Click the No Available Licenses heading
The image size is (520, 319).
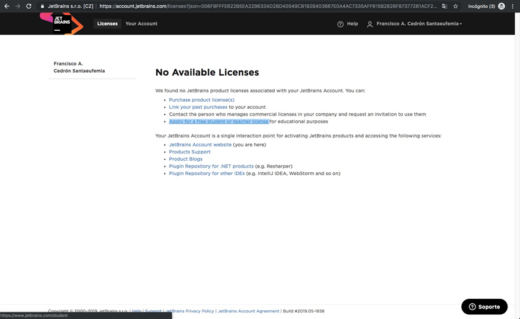coord(207,72)
